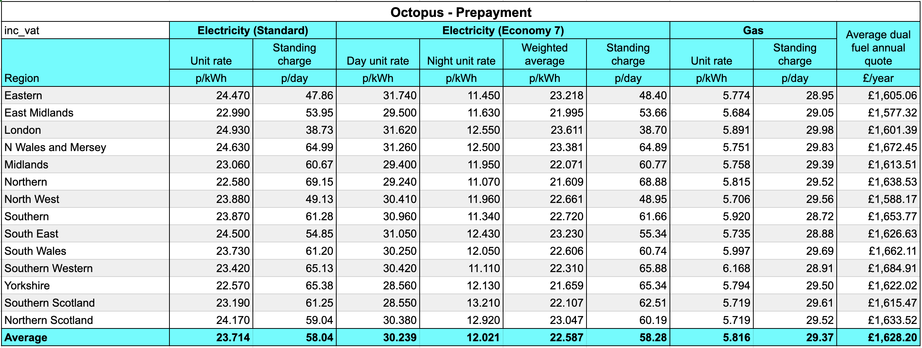Select the Night unit rate column header
Image resolution: width=922 pixels, height=348 pixels.
(461, 61)
